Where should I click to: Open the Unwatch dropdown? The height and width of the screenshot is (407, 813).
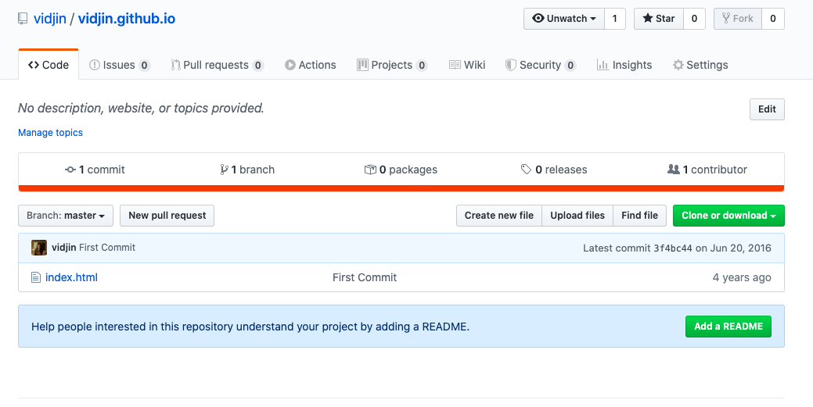click(564, 19)
